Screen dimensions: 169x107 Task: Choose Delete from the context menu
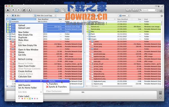29,52
